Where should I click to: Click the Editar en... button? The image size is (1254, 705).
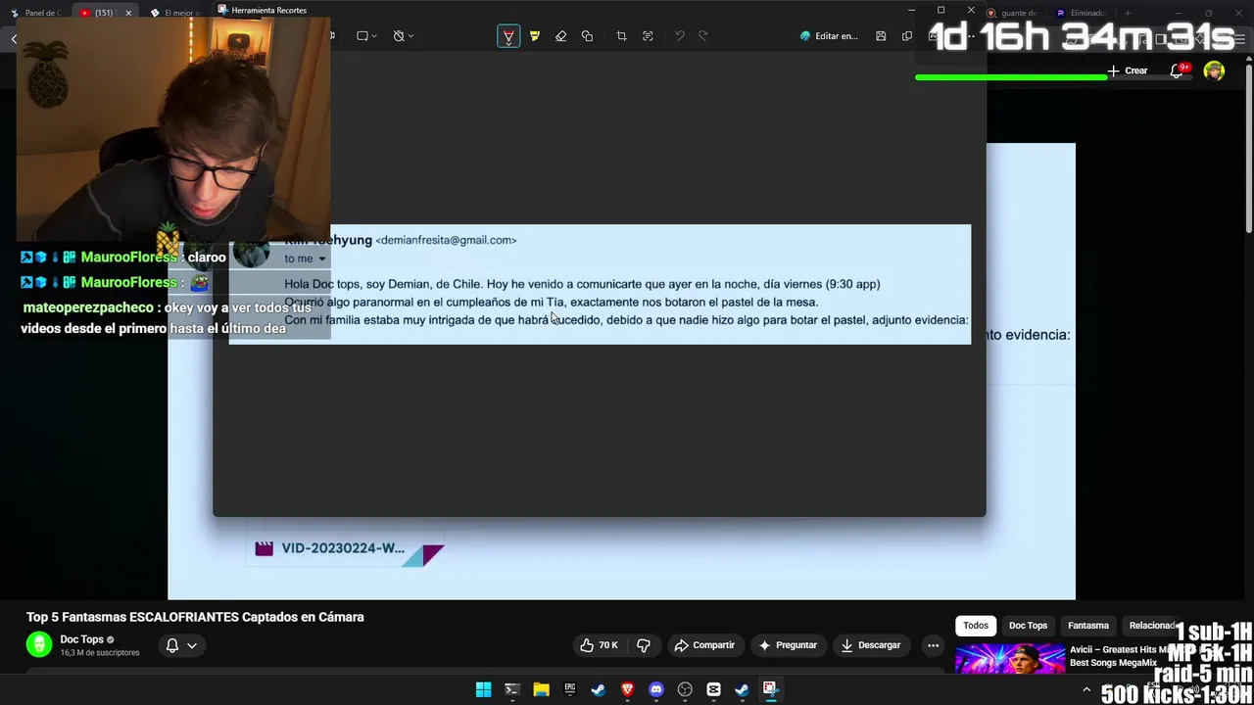829,36
